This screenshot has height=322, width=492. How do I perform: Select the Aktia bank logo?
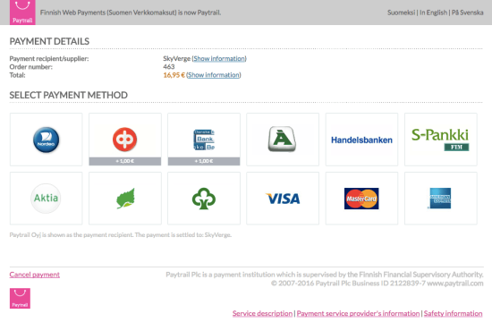(47, 198)
